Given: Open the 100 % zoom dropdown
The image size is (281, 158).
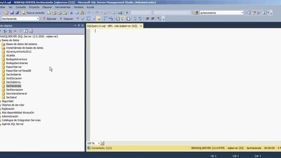Looking at the screenshot, I should (x=99, y=144).
